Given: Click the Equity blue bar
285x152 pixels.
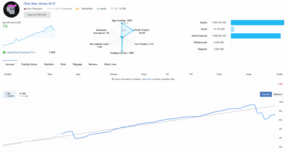Looking at the screenshot, I should [257, 23].
